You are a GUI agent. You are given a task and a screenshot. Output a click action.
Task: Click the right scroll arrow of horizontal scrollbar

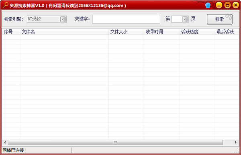coord(236,142)
